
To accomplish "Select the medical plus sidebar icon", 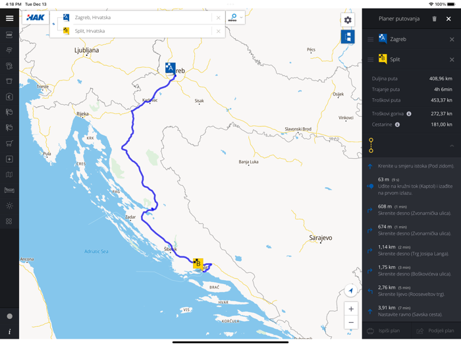I will pyautogui.click(x=9, y=159).
